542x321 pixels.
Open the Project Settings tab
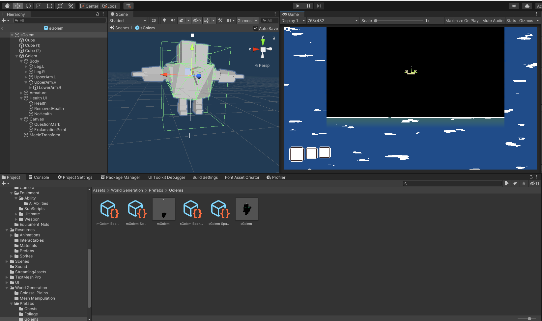[75, 177]
